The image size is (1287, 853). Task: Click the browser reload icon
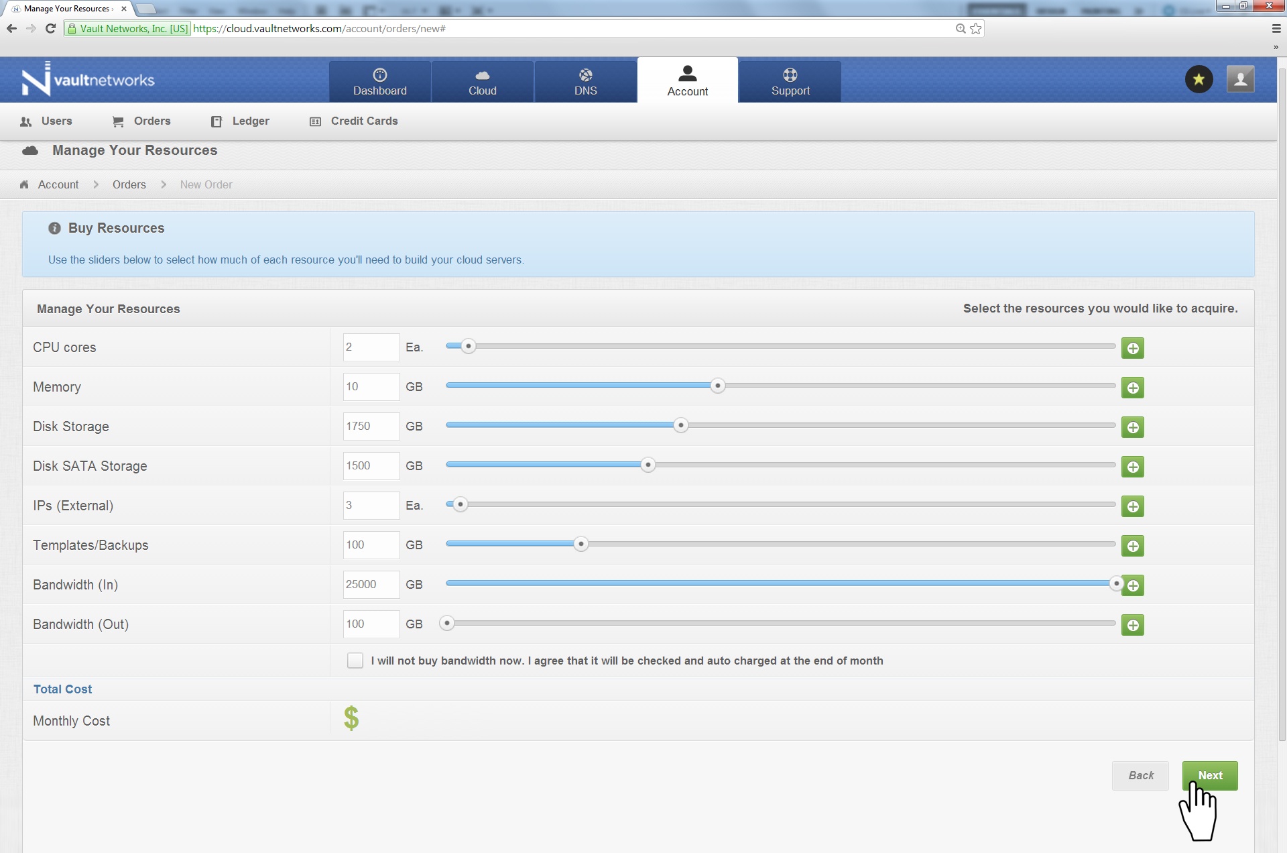coord(50,29)
